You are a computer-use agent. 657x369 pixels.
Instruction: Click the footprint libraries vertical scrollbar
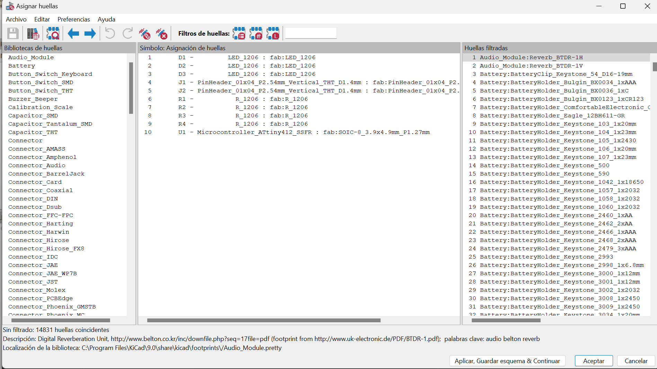(x=131, y=88)
